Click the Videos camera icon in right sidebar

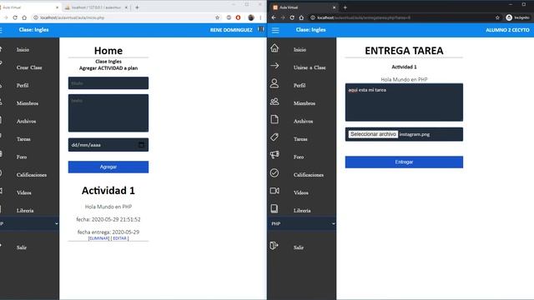coord(275,191)
